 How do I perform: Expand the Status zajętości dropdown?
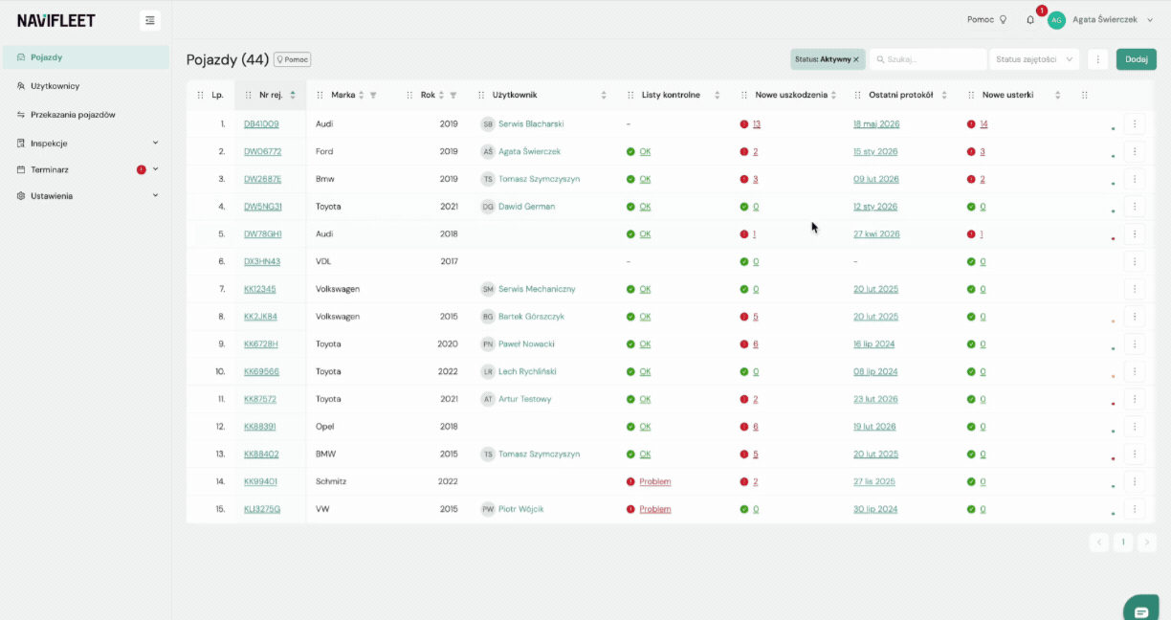click(1034, 59)
